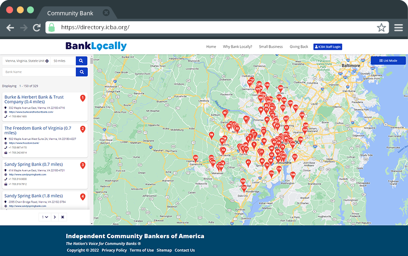
Task: Click the green padlock security icon
Action: (x=52, y=28)
